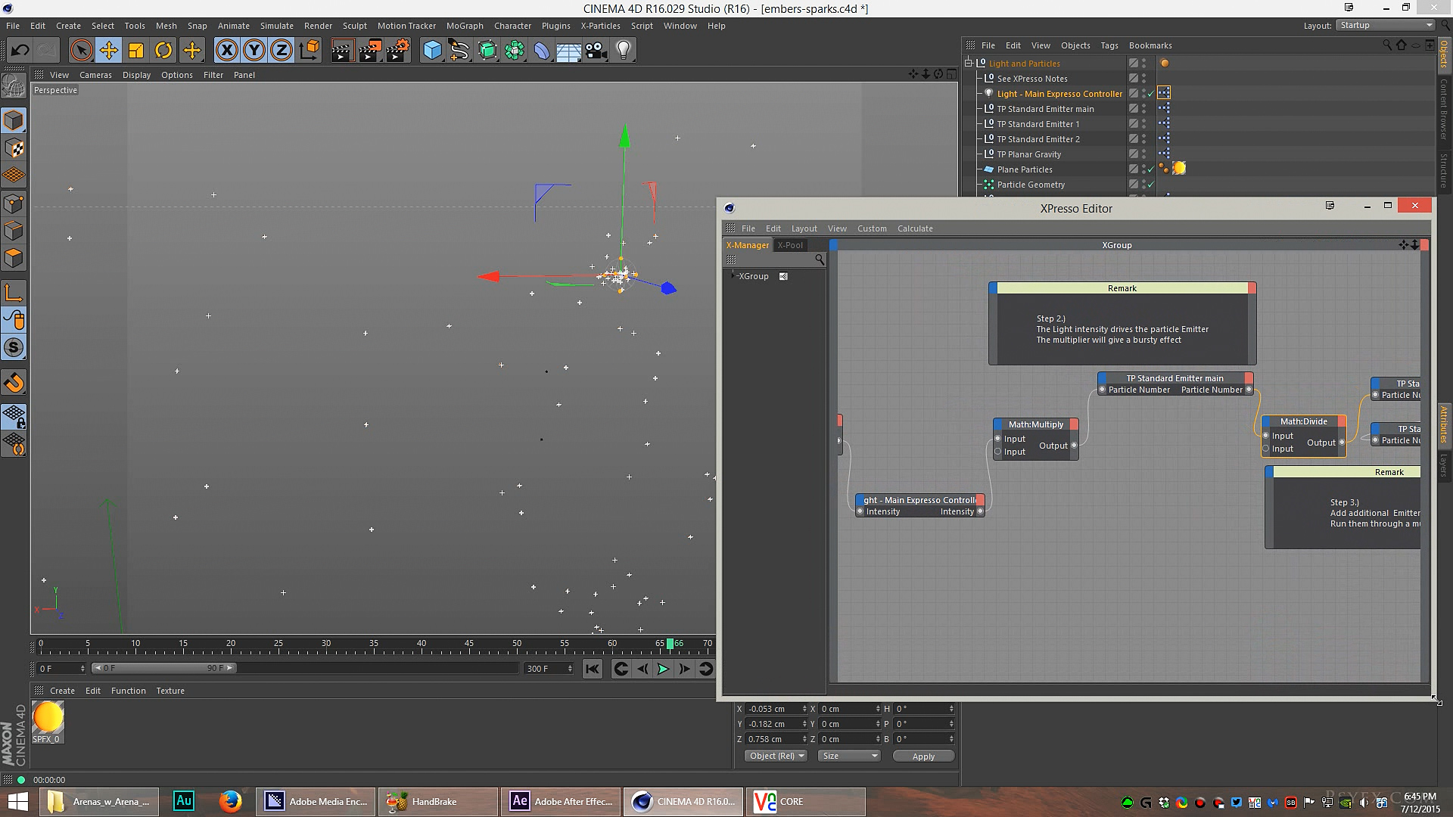Switch to Texture mode in left palette

tap(14, 148)
